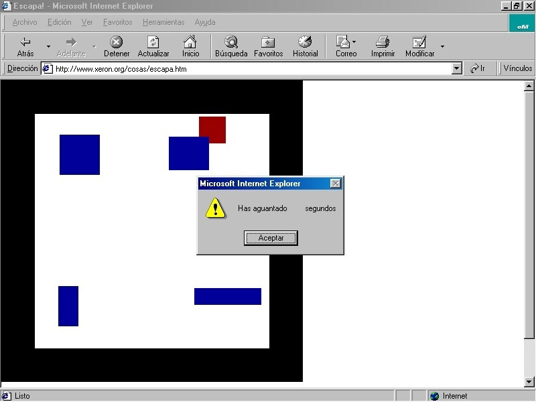536x402 pixels.
Task: Open the Archivo menu
Action: click(25, 22)
